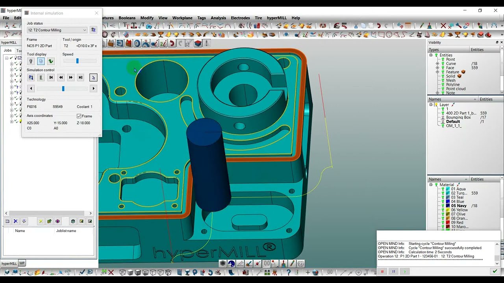Click the first Tool display icon showing the tool
The width and height of the screenshot is (504, 283).
pyautogui.click(x=31, y=61)
